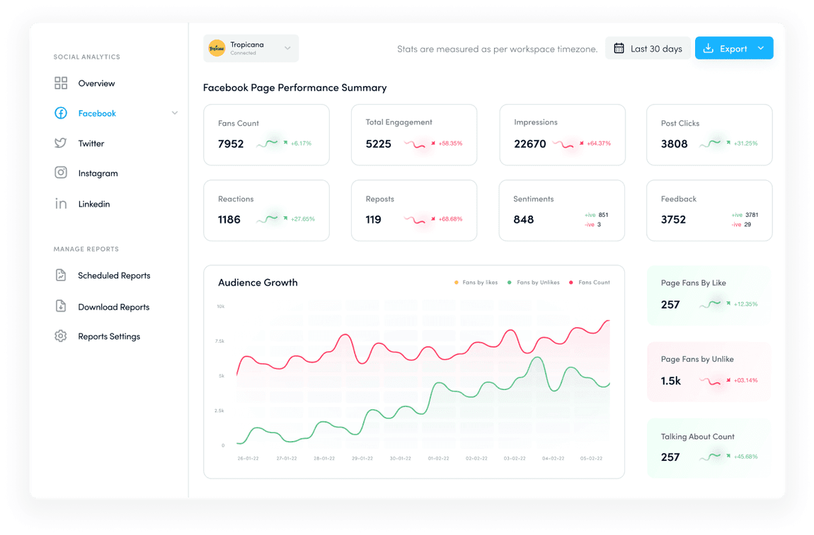Open the Last 30 days date range picker
This screenshot has width=814, height=535.
(648, 48)
